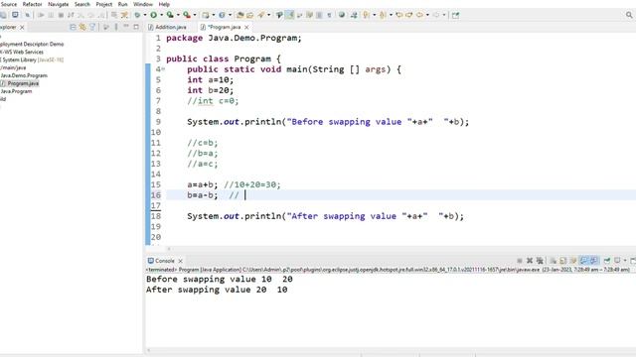The width and height of the screenshot is (636, 357).
Task: Click Run External Tools icon
Action: pos(187,15)
